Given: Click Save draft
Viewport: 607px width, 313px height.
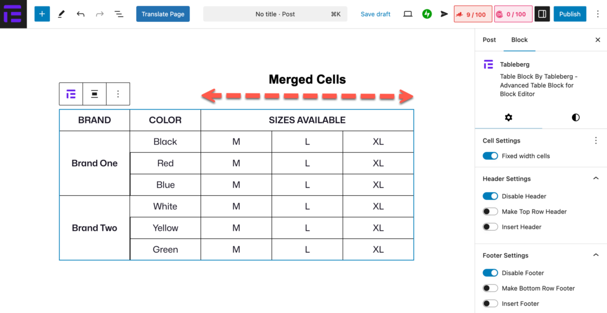Looking at the screenshot, I should click(375, 14).
